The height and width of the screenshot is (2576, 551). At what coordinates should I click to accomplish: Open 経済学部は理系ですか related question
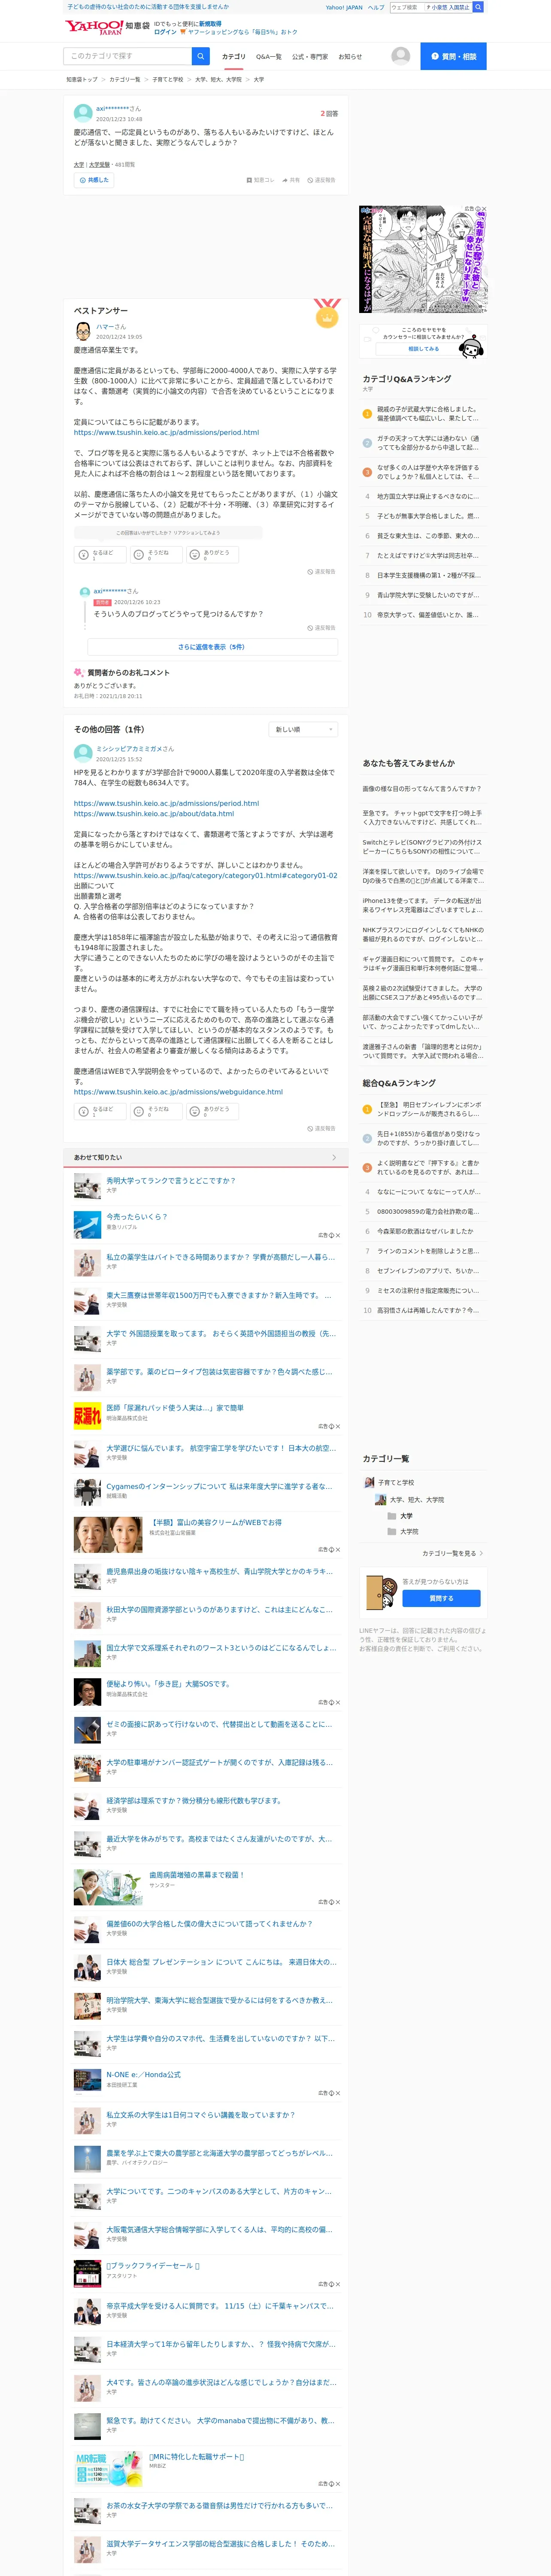point(194,1800)
